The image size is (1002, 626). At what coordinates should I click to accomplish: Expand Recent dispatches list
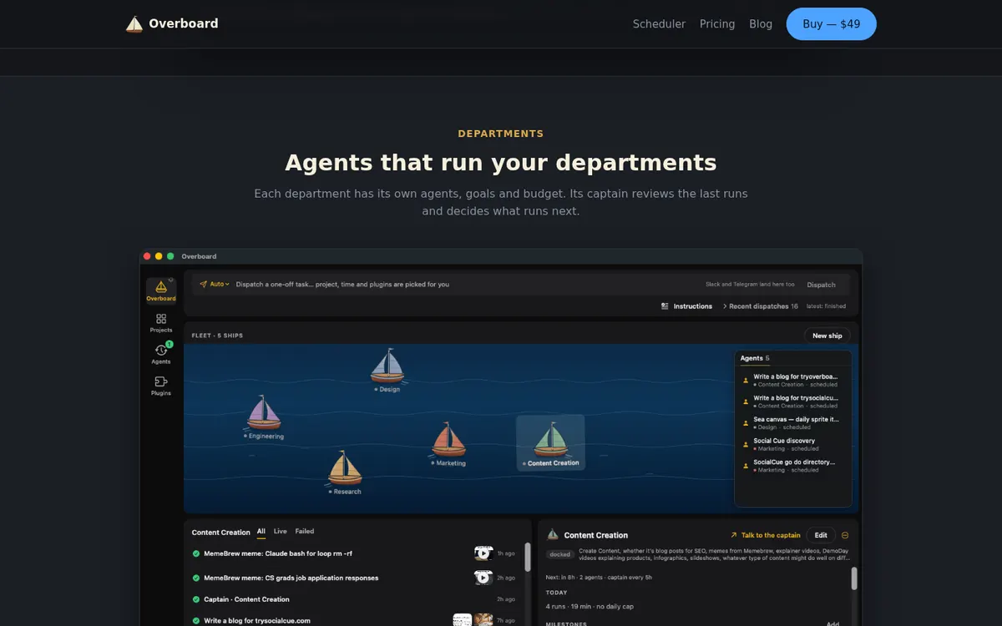[760, 306]
